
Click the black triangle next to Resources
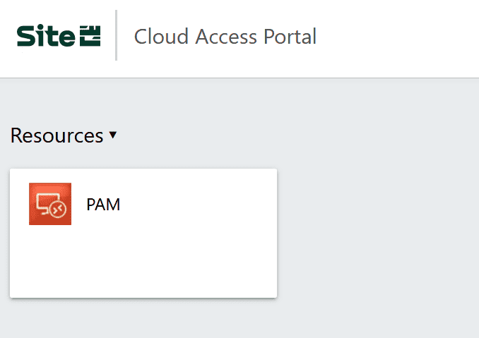(112, 135)
